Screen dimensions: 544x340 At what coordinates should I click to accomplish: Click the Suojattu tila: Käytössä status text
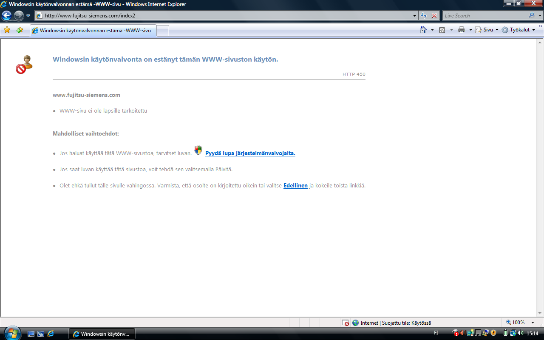coord(406,323)
